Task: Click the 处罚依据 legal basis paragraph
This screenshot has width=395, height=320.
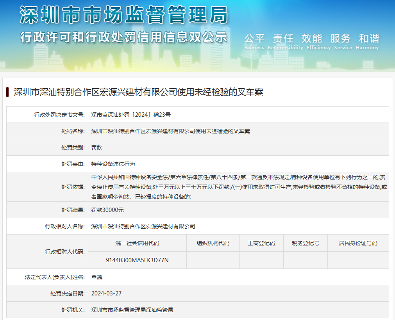Action: [x=238, y=187]
